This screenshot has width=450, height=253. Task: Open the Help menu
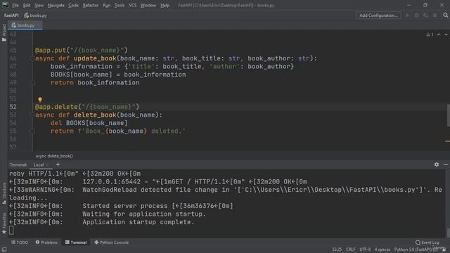(x=165, y=5)
